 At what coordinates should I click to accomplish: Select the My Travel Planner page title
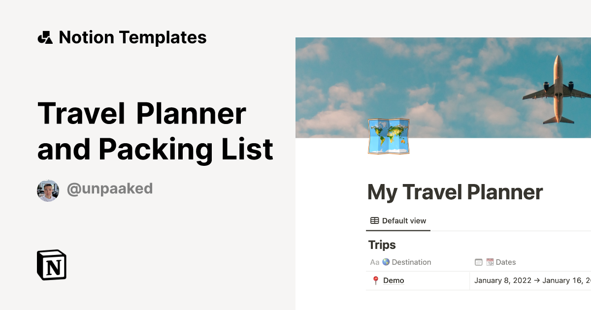pos(455,192)
